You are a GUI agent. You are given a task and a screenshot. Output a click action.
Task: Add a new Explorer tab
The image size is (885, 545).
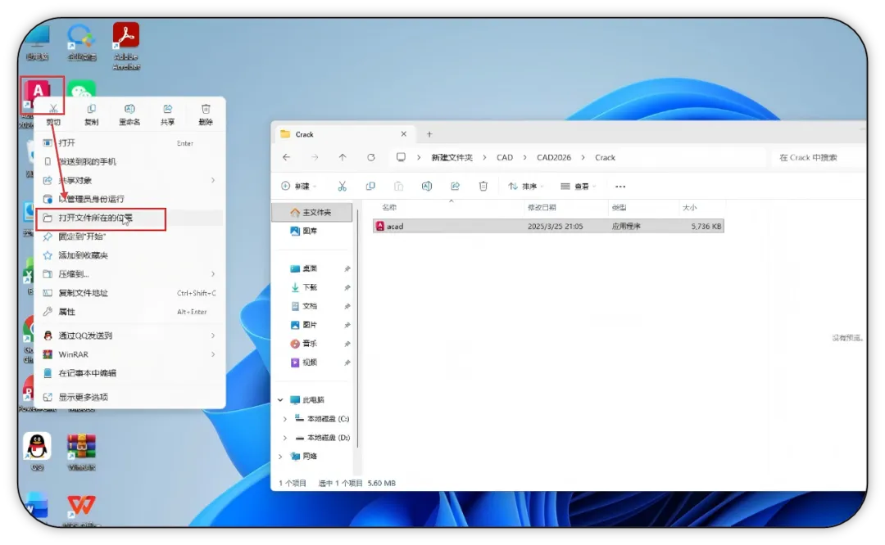pyautogui.click(x=429, y=134)
